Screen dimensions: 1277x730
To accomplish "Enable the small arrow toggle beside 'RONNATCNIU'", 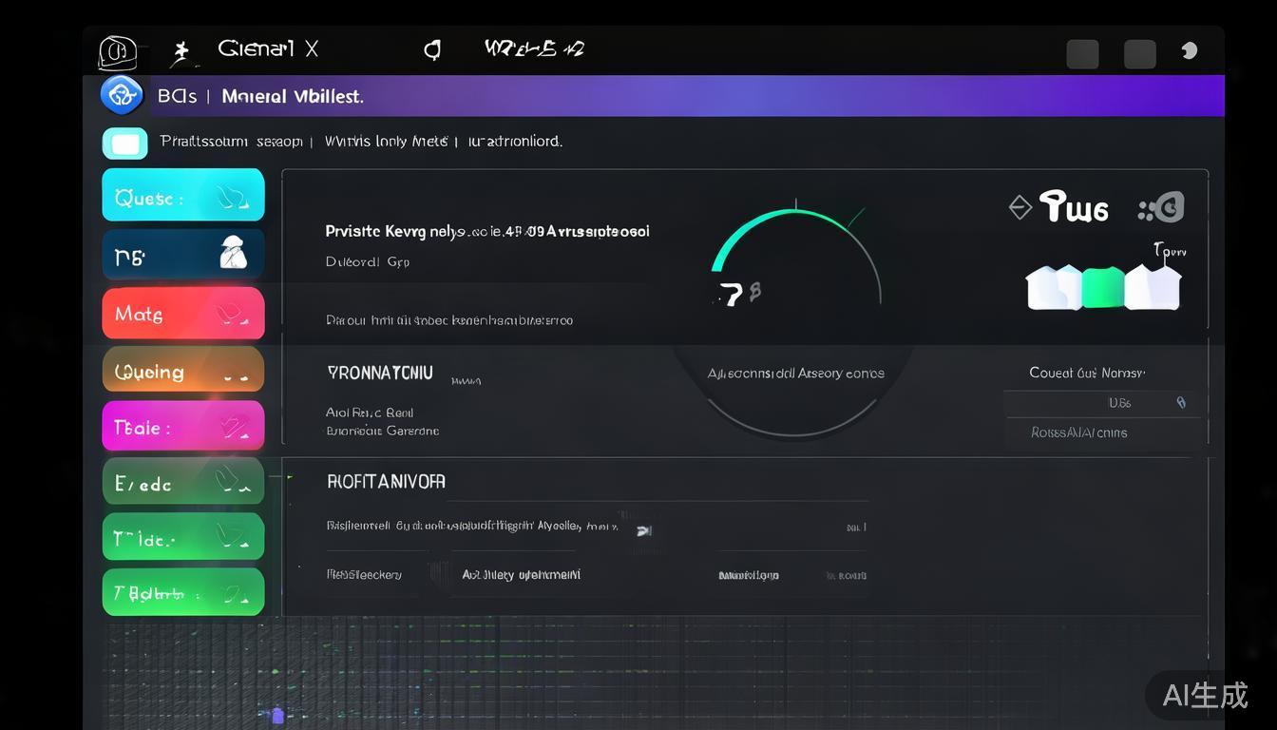I will (466, 378).
